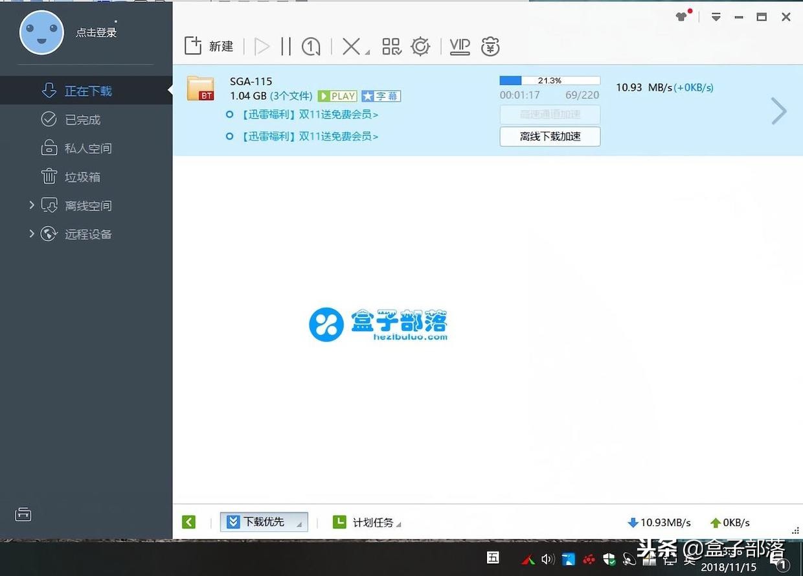The height and width of the screenshot is (576, 803).
Task: Enable 高速通道加速 for the task
Action: [x=549, y=115]
